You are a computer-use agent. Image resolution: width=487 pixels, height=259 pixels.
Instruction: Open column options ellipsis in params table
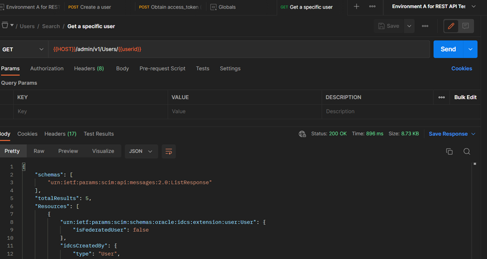[441, 97]
